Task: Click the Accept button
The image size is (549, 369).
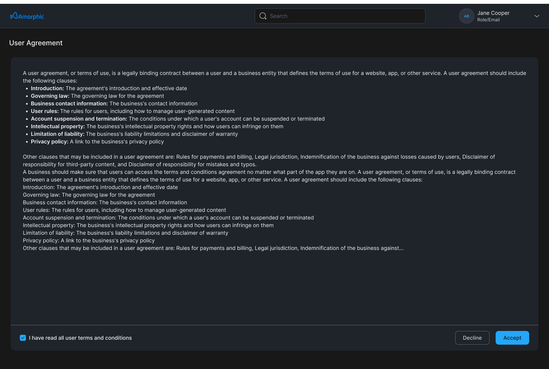Action: point(512,338)
